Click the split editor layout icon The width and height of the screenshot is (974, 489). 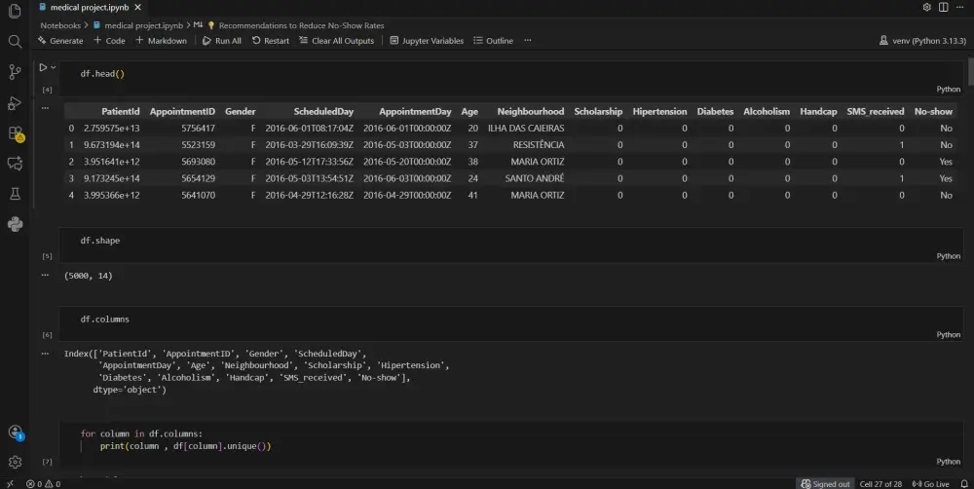(x=944, y=7)
